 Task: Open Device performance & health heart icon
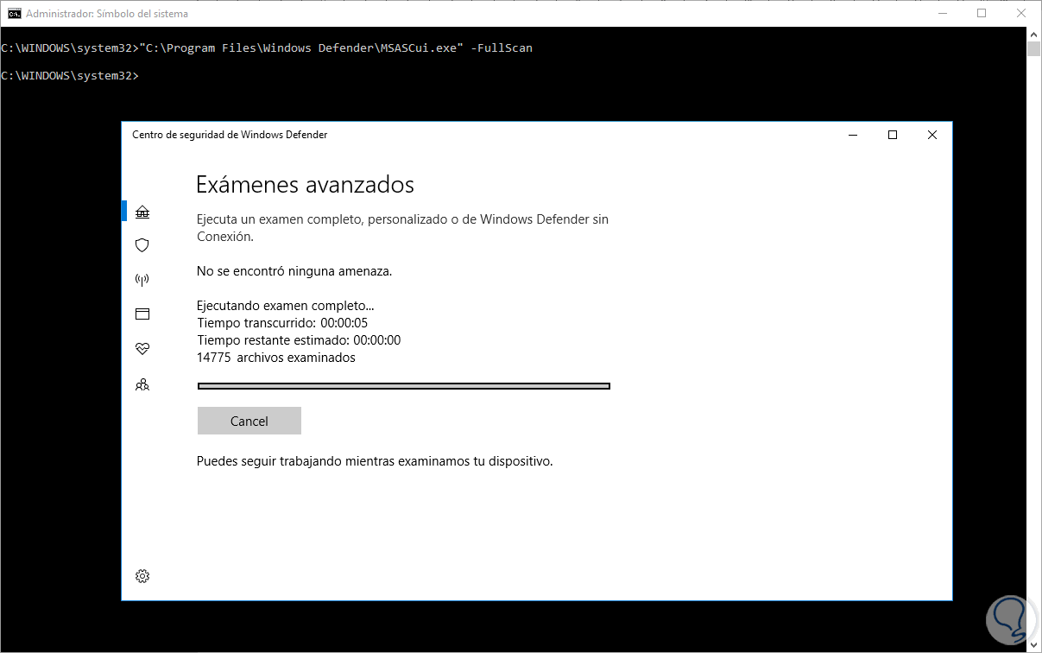[142, 349]
